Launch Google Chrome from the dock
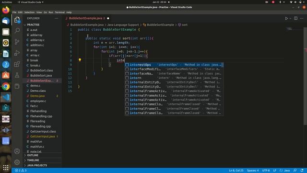Viewport: 307px width, 173px height. (x=6, y=86)
